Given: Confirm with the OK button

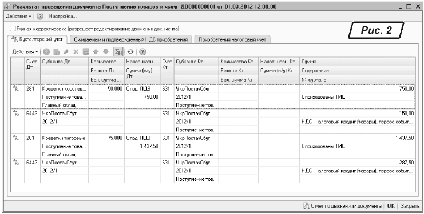Looking at the screenshot, I should (391, 206).
